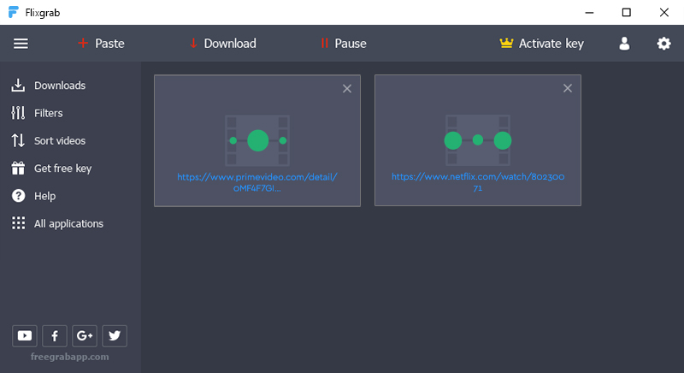Click the red Download arrow icon
The image size is (684, 373).
[193, 43]
